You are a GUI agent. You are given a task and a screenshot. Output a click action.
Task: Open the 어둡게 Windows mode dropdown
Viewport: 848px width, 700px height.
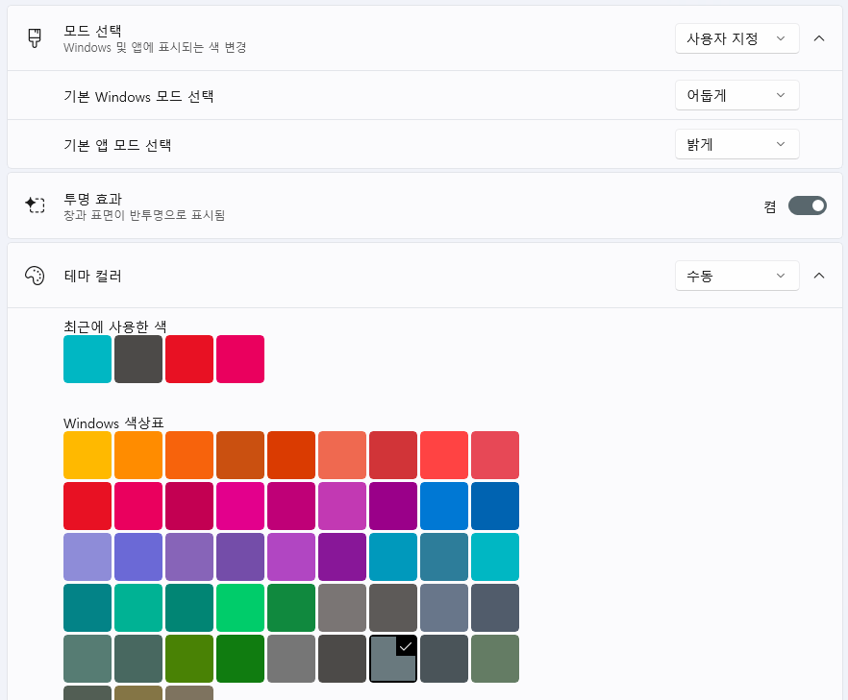click(x=736, y=95)
